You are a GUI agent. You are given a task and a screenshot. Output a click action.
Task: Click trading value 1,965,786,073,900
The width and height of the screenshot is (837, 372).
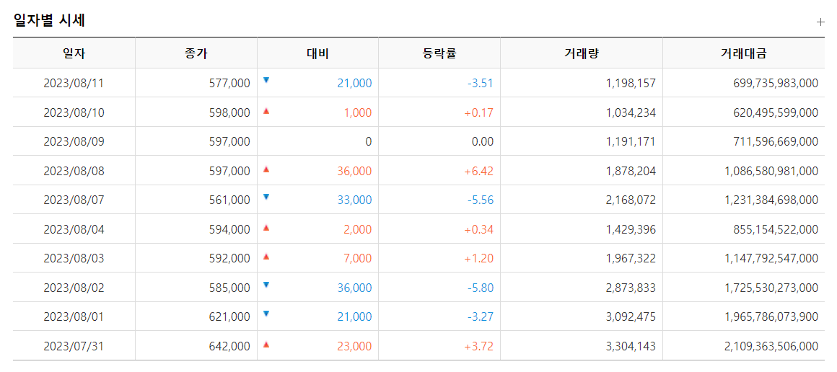[771, 316]
